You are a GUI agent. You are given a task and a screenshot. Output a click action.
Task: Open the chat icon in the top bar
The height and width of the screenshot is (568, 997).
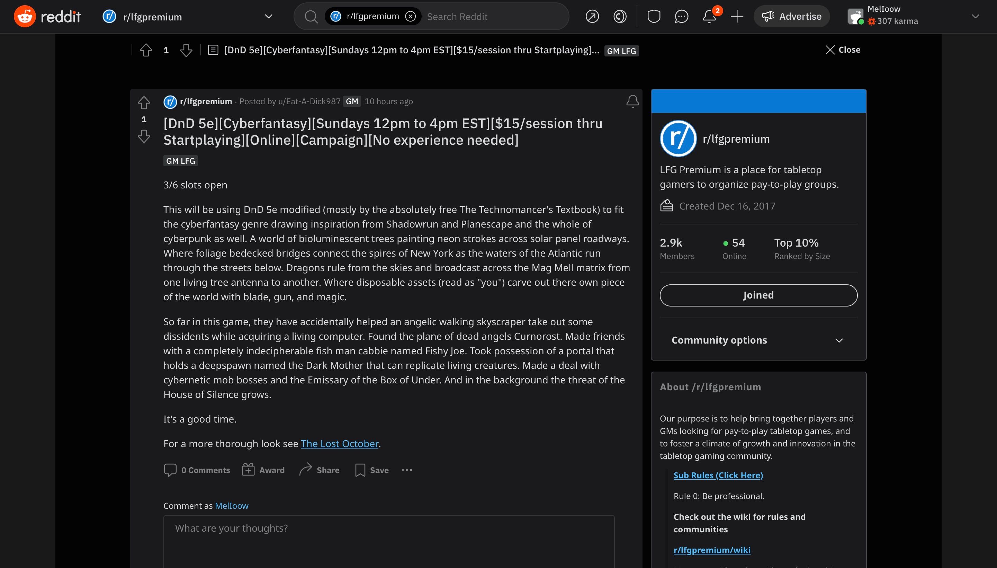682,16
